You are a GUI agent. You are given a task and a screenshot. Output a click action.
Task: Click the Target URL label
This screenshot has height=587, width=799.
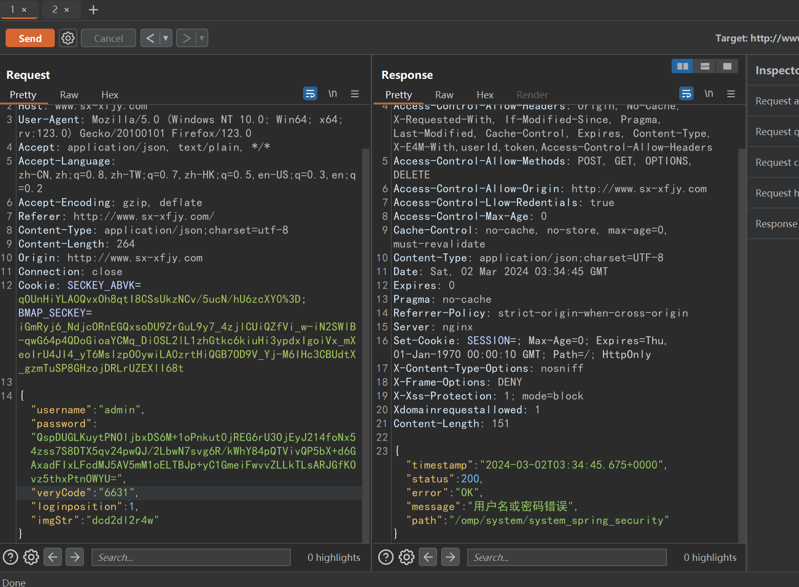pyautogui.click(x=757, y=38)
